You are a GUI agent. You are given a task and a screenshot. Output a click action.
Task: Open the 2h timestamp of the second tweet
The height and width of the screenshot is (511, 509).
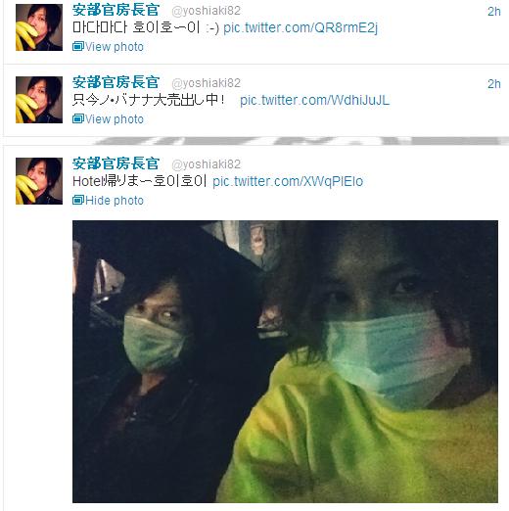tap(494, 84)
